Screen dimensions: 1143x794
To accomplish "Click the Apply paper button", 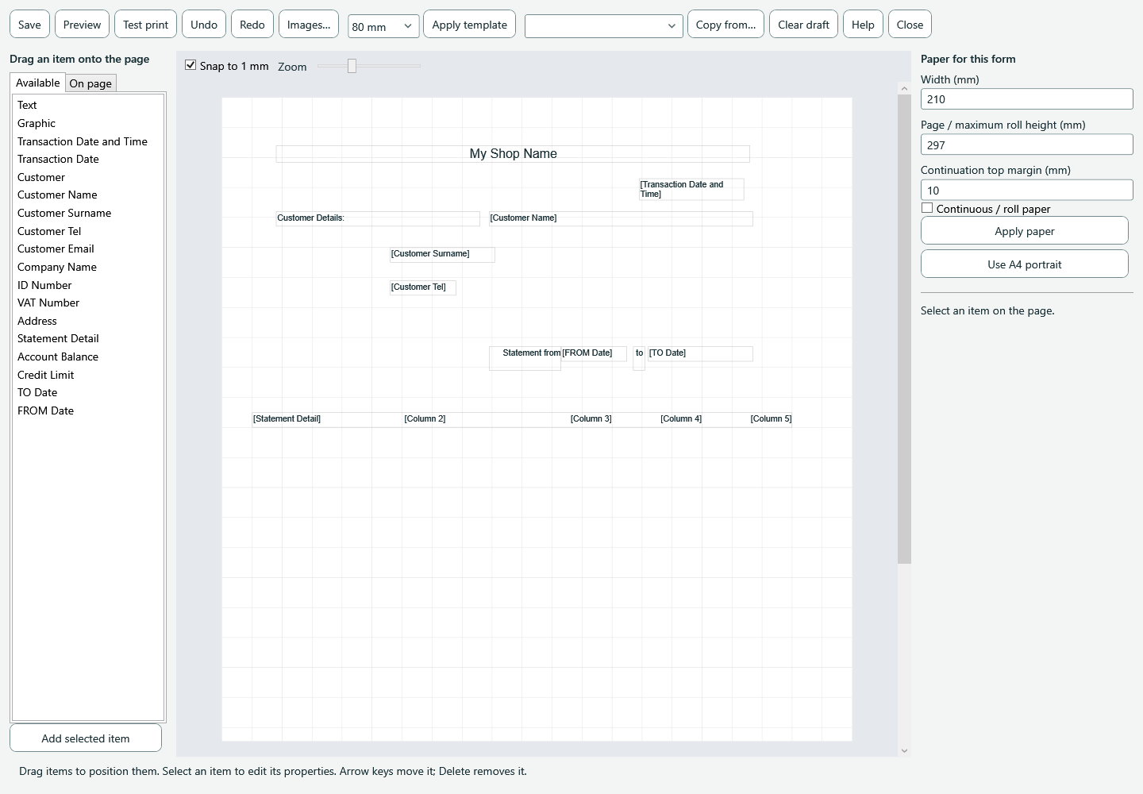I will click(x=1025, y=231).
